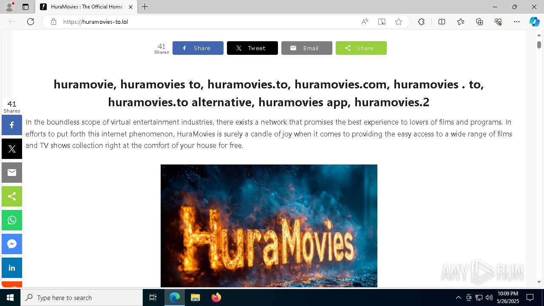Launch Firefox from the taskbar

(216, 297)
